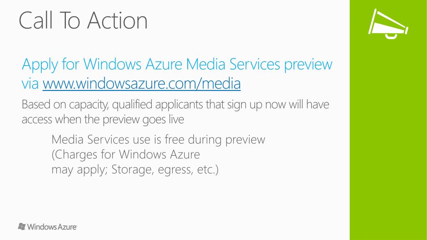Viewport: 427px width, 240px height.
Task: Click the word 'Apply' in the blue heading
Action: [x=40, y=65]
